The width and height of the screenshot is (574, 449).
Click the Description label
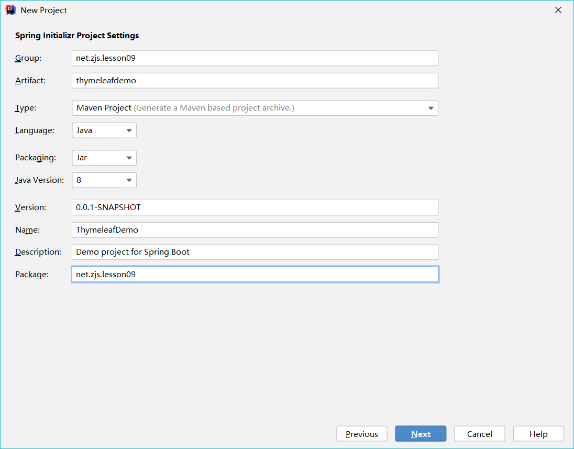point(38,252)
